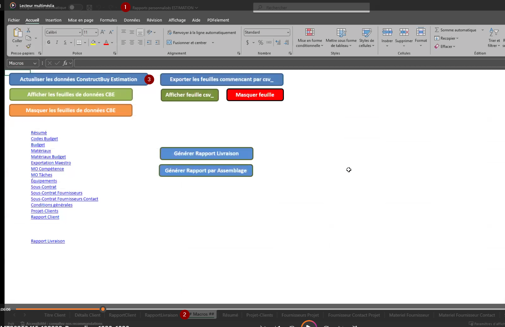Select the format painter brush icon
Screen dimensions: 505x327
(29, 46)
